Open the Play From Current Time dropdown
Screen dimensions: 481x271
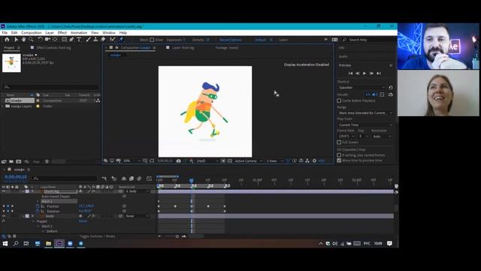[x=365, y=125]
